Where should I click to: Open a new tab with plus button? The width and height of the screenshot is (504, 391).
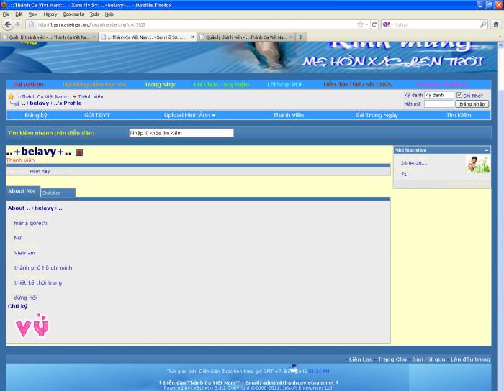point(301,37)
